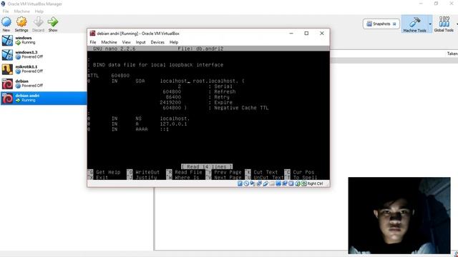The height and width of the screenshot is (257, 458).
Task: Select the windows1.3 virtual machine
Action: [x=44, y=54]
